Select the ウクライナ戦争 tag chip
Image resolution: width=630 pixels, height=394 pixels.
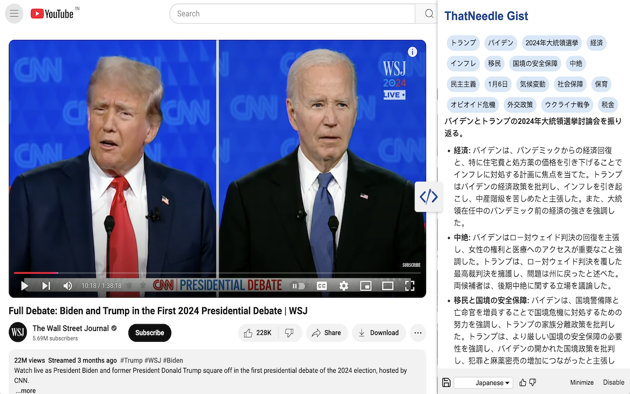click(x=567, y=105)
